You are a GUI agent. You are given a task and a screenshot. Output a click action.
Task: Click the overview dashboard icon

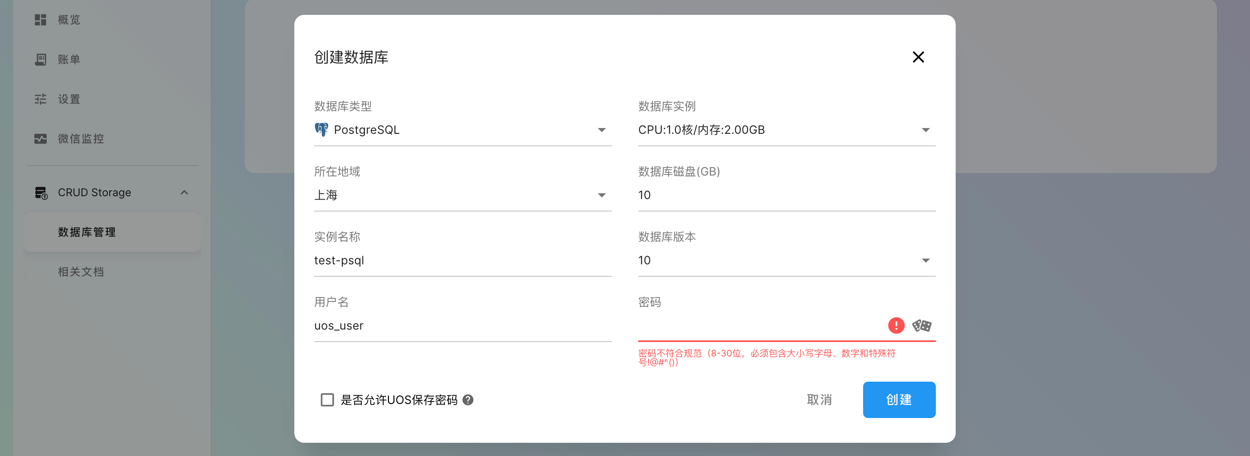[x=40, y=20]
